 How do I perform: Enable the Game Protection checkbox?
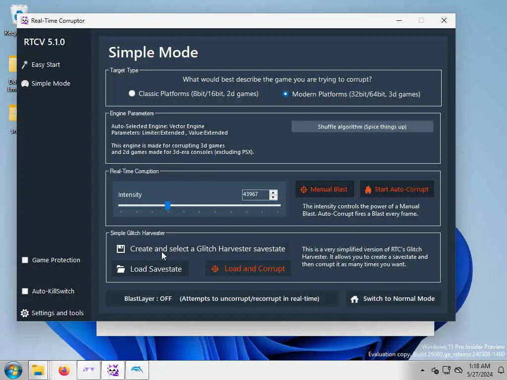click(25, 260)
